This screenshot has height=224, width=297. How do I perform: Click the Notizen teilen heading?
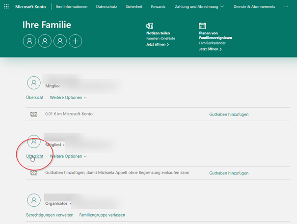click(x=158, y=33)
